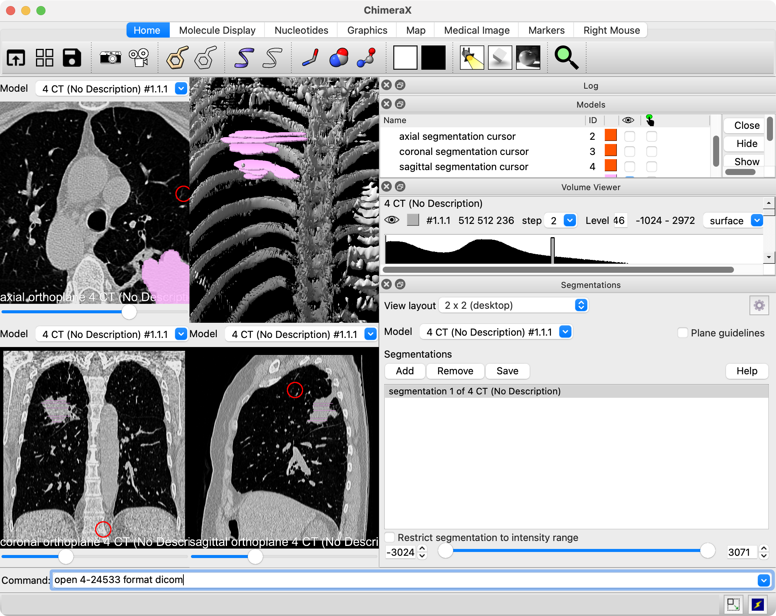This screenshot has width=776, height=616.
Task: Click the Save segmentation button
Action: pos(507,371)
